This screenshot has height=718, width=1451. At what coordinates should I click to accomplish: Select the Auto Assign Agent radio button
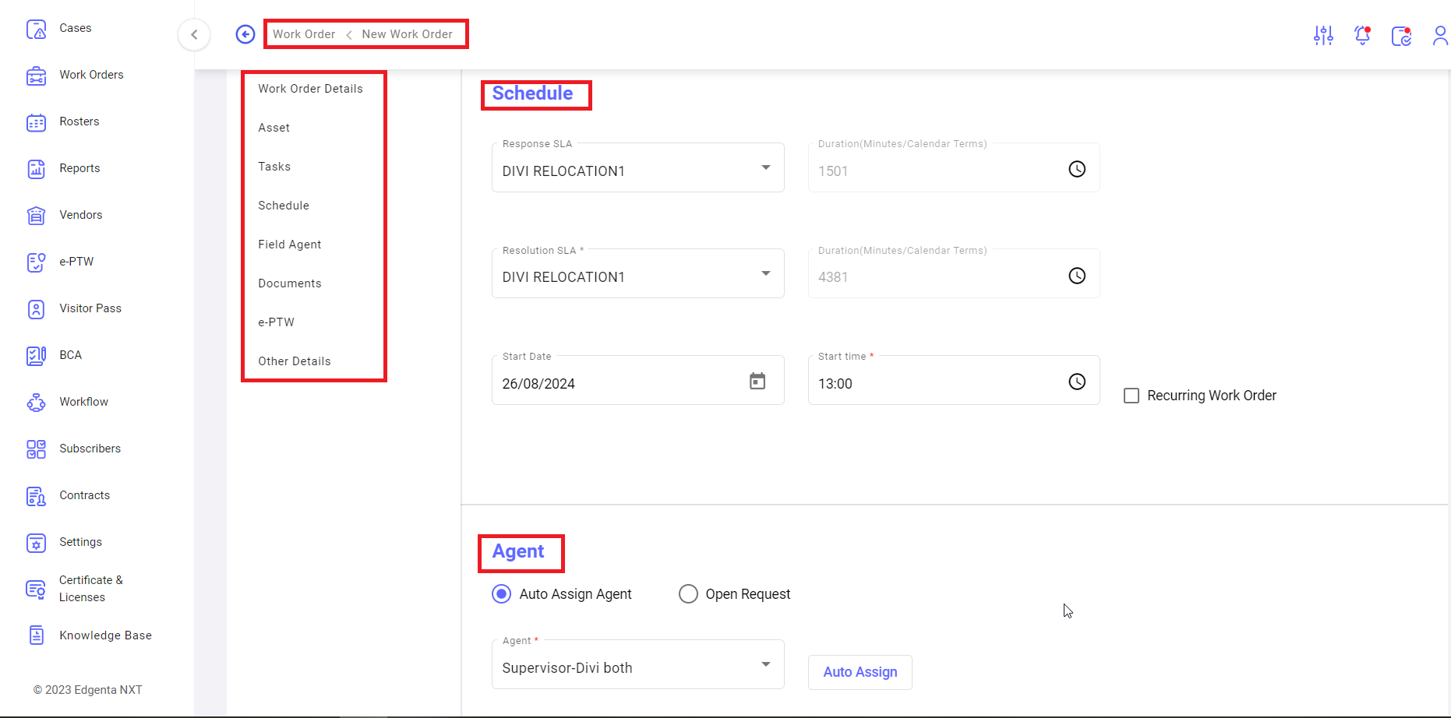[x=502, y=594]
